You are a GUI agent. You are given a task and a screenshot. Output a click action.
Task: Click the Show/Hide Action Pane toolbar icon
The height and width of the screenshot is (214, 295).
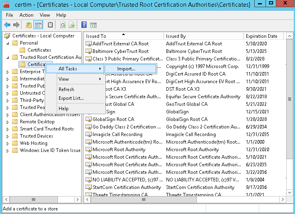pos(94,25)
